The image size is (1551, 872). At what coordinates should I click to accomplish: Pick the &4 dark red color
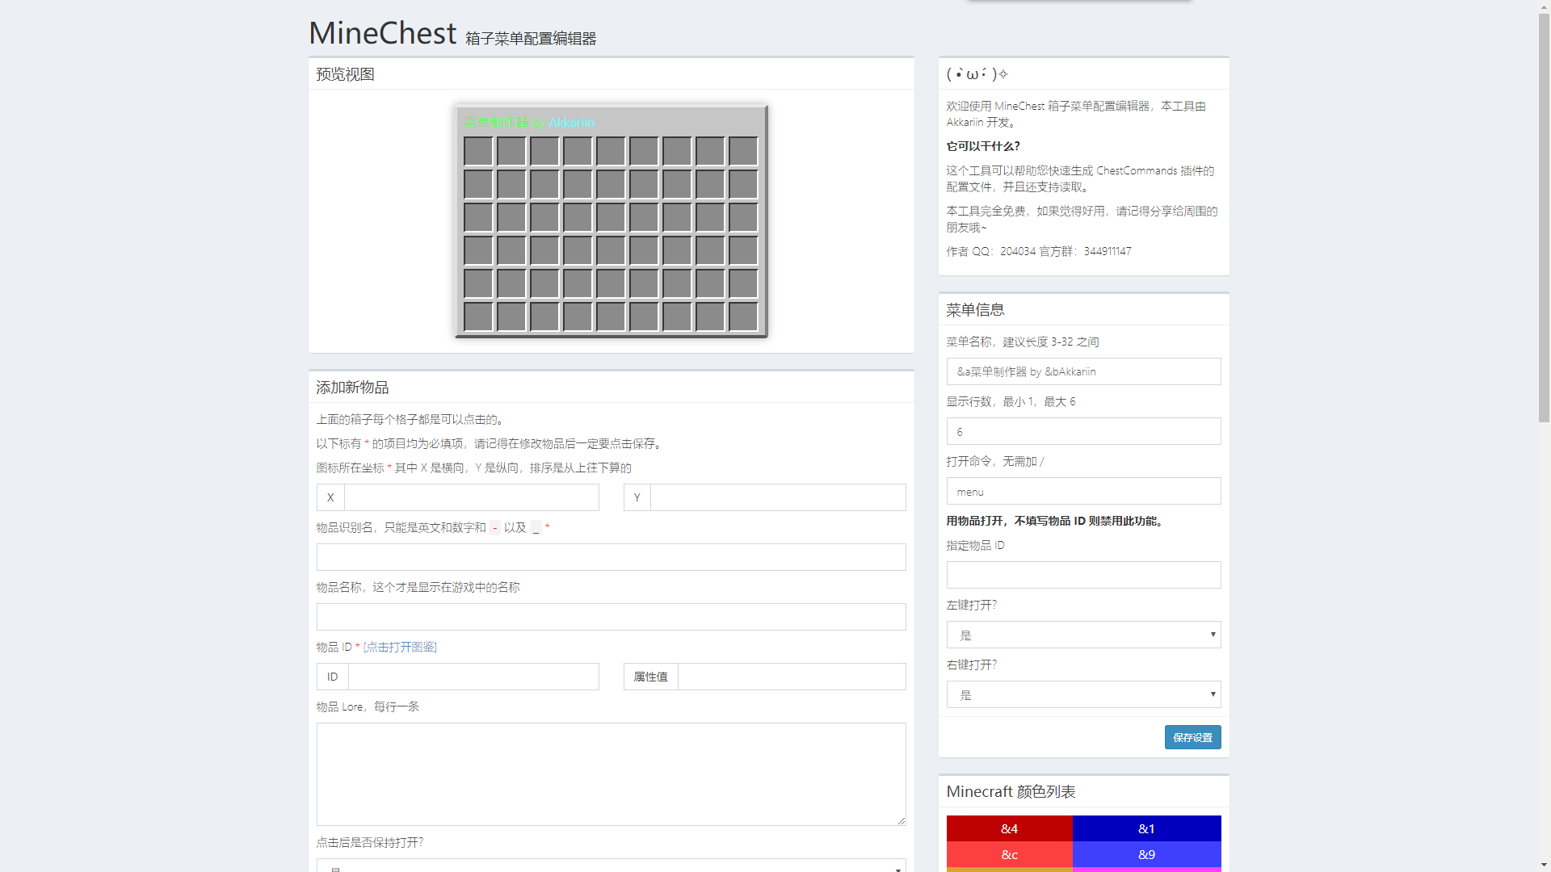1009,828
